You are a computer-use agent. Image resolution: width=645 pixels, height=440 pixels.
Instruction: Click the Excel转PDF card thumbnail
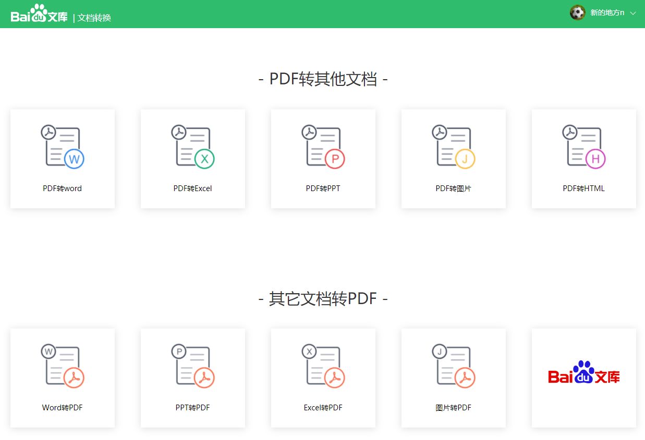click(x=323, y=364)
